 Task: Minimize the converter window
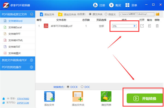[146, 5]
